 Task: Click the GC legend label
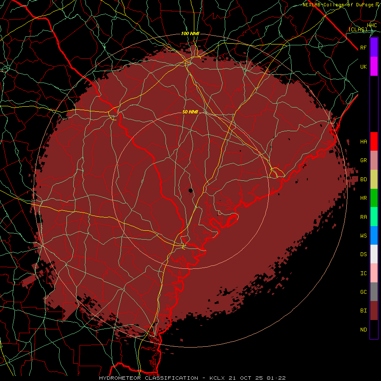point(363,292)
